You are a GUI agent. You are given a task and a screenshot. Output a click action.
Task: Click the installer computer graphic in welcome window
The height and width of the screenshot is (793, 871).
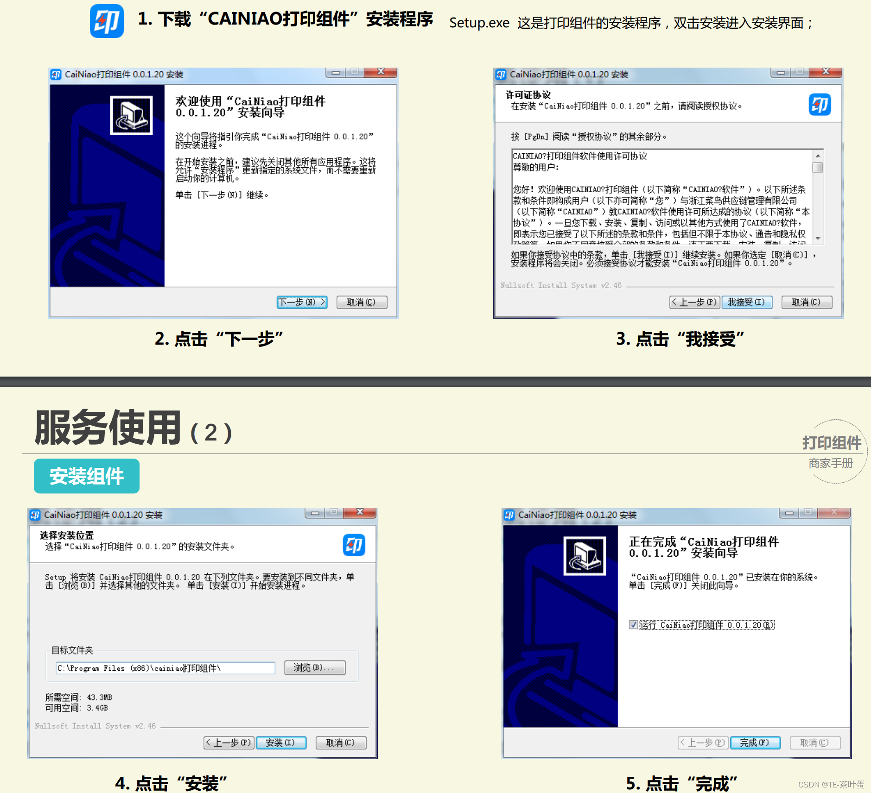tap(131, 115)
